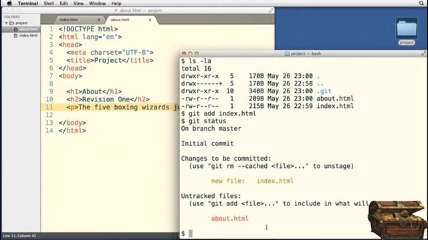
Task: Open the Help menu
Action: tap(116, 3)
